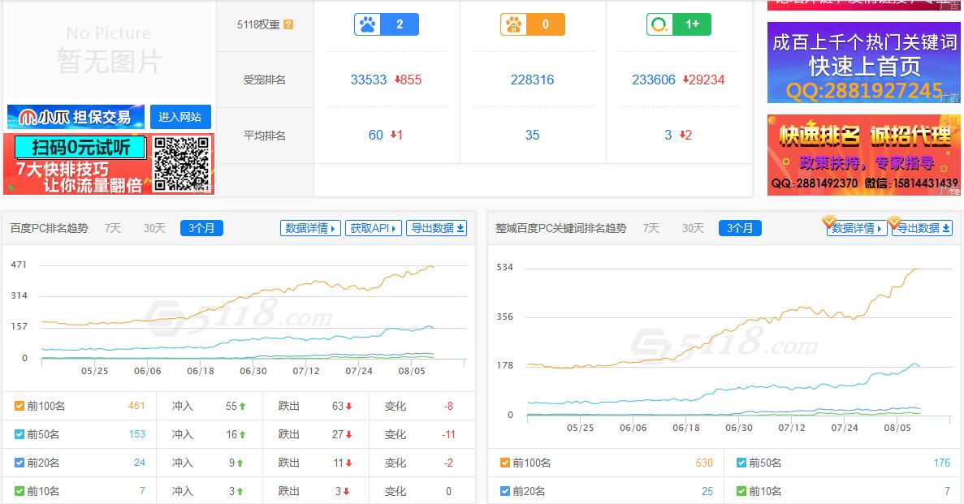Click the 跌出 value 27
964x504 pixels.
[x=338, y=434]
